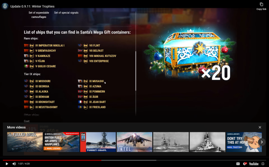Screen dimensions: 269x167
Task: Open the 'Dont Try This At Home' video
Action: [244, 142]
